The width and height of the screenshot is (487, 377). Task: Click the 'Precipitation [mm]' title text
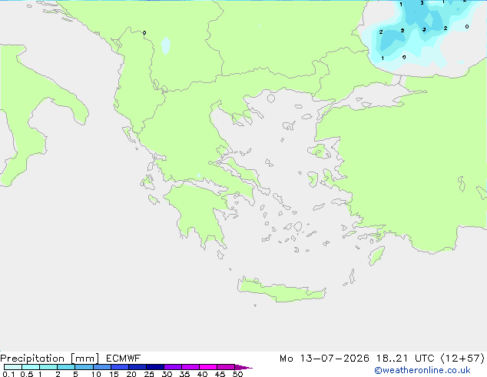tap(50, 359)
